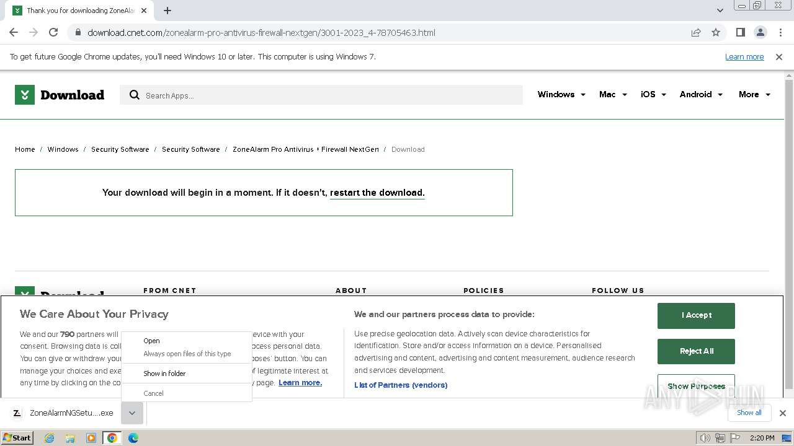Viewport: 794px width, 446px height.
Task: Go to Windows breadcrumb link
Action: (x=63, y=149)
